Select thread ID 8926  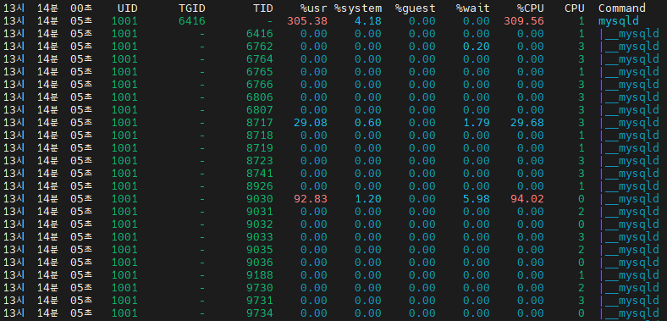coord(260,186)
